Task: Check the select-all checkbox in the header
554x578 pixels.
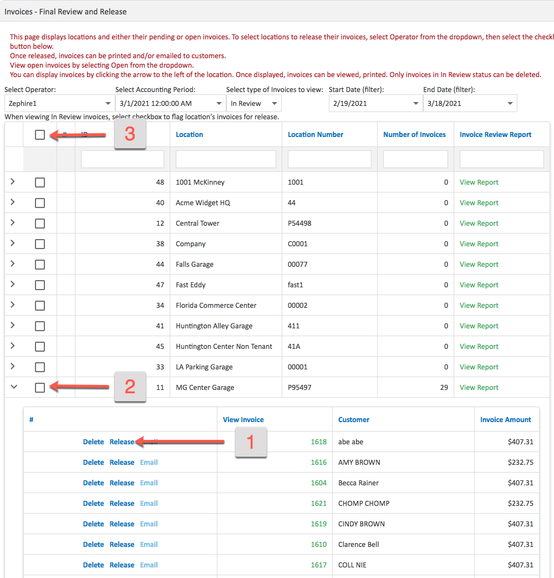Action: [x=39, y=134]
